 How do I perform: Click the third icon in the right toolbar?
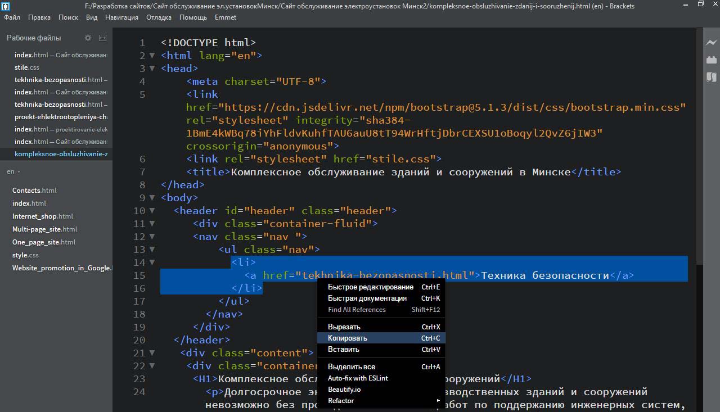pyautogui.click(x=712, y=77)
